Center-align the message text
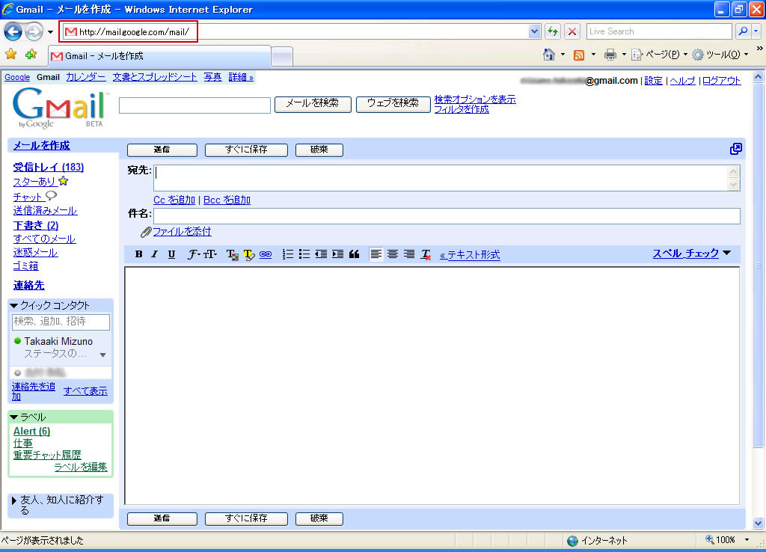766x552 pixels. point(392,254)
